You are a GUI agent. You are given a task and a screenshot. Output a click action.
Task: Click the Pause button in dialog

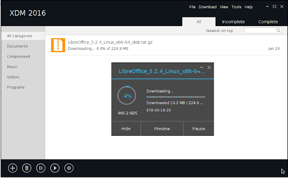point(198,129)
